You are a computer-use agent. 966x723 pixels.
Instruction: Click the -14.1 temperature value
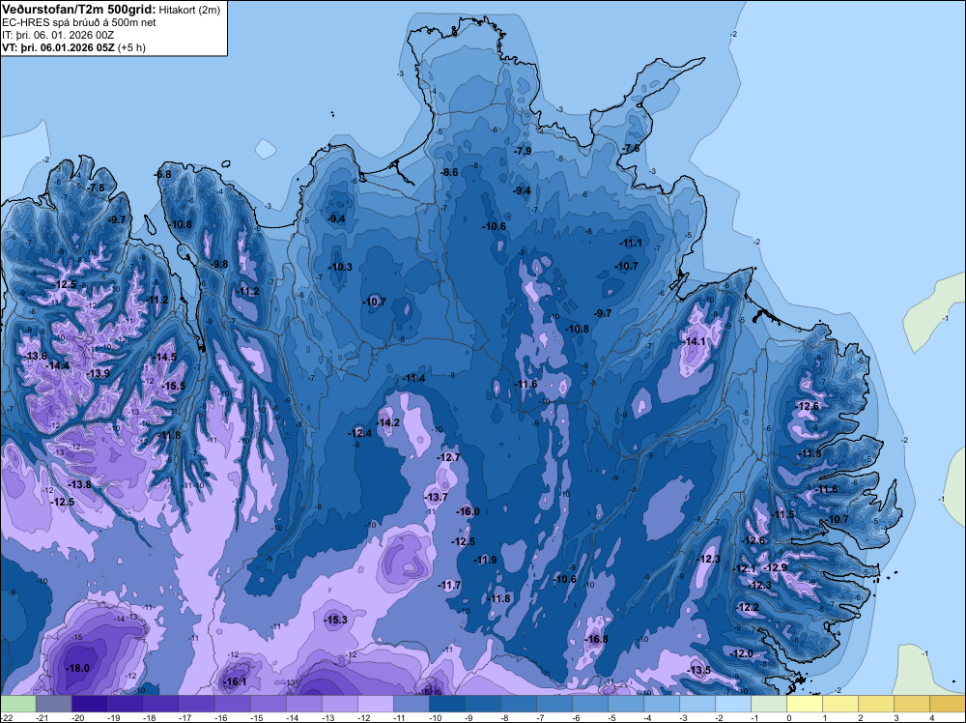point(695,341)
